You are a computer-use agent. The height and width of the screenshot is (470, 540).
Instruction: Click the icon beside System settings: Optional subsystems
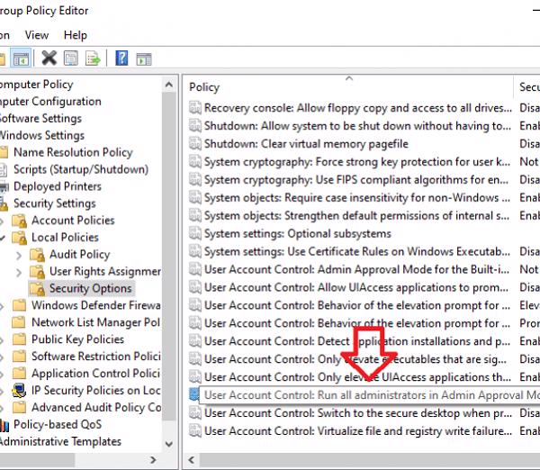coord(195,233)
